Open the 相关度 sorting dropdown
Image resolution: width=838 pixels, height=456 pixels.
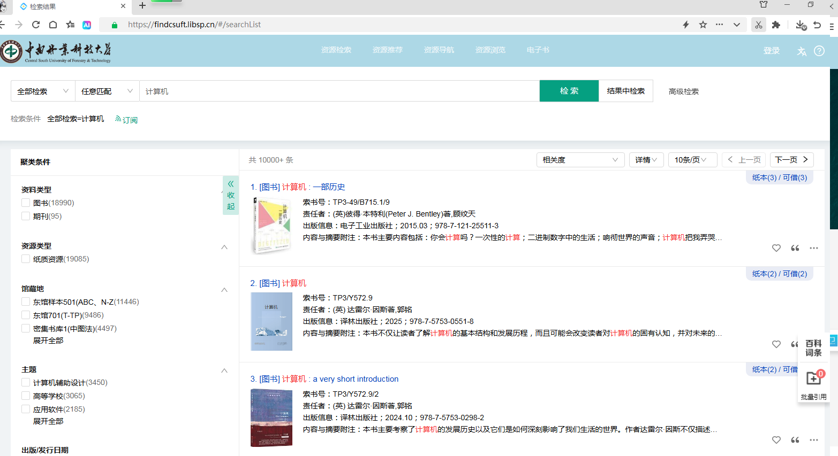point(580,159)
